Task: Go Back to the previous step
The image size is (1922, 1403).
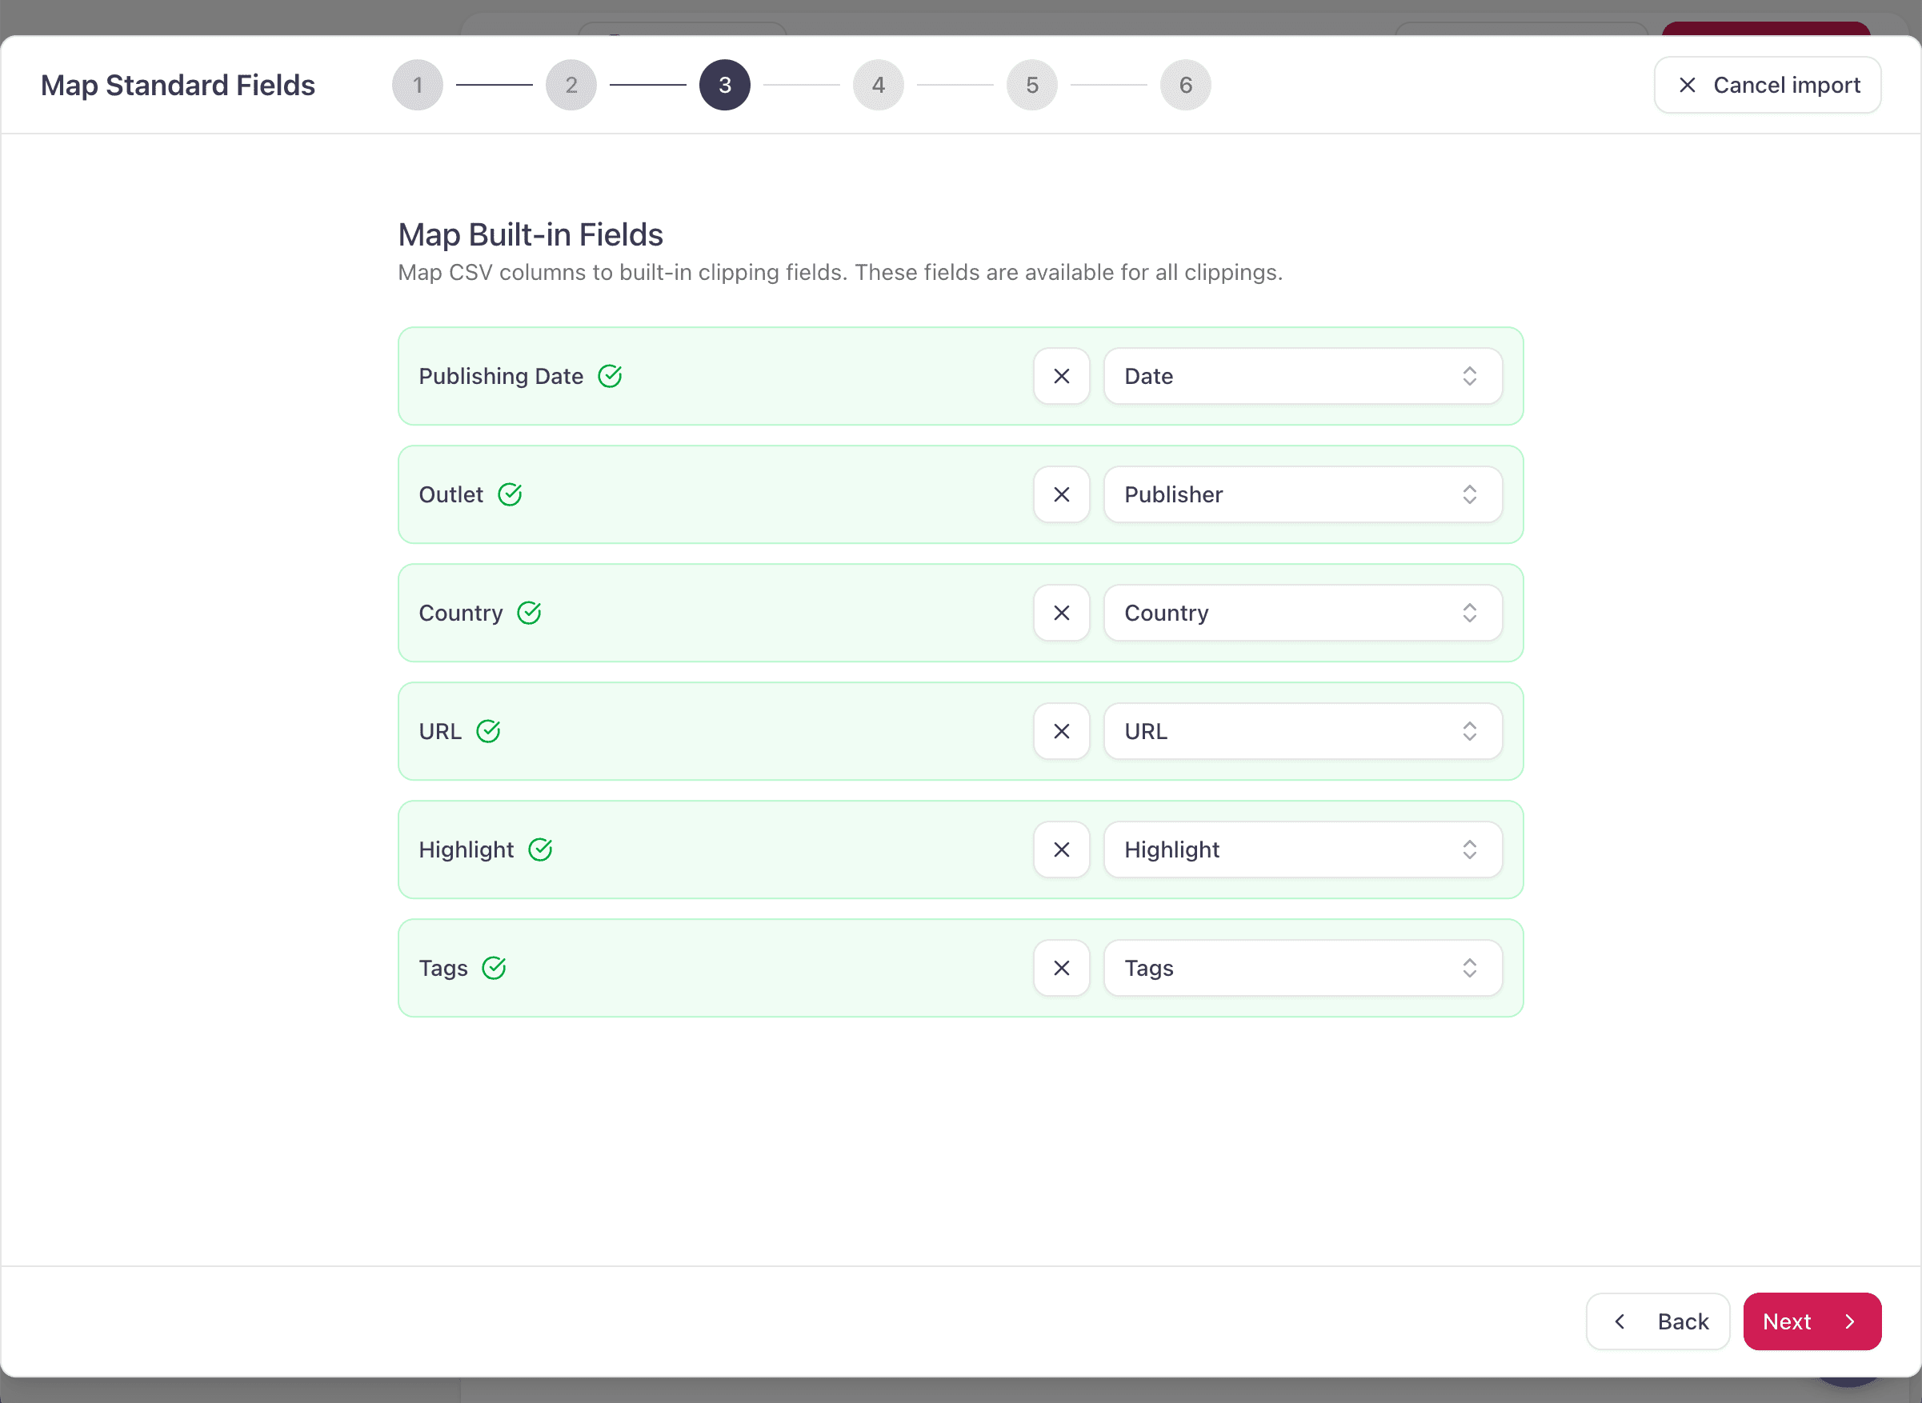Action: coord(1657,1321)
